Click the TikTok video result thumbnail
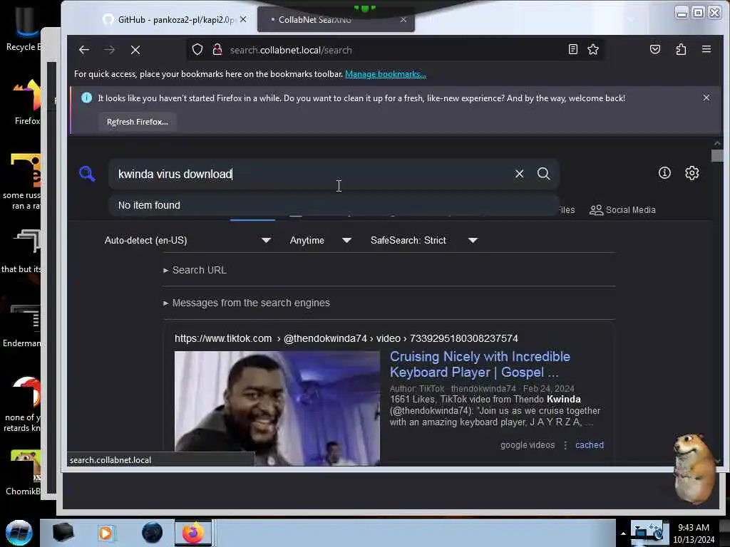Image resolution: width=730 pixels, height=547 pixels. [277, 408]
